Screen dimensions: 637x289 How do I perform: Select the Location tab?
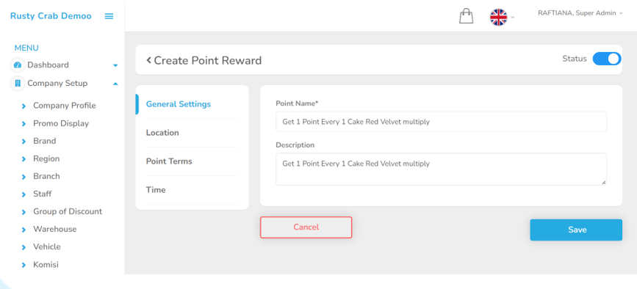click(162, 133)
